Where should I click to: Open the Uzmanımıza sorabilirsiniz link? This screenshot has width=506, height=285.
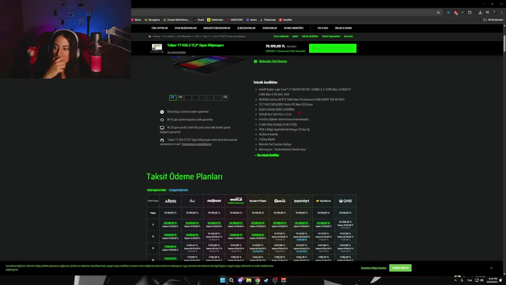point(196,144)
